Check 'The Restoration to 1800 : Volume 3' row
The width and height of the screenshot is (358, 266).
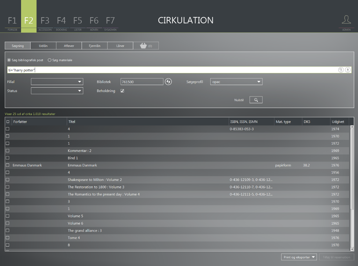(8, 187)
